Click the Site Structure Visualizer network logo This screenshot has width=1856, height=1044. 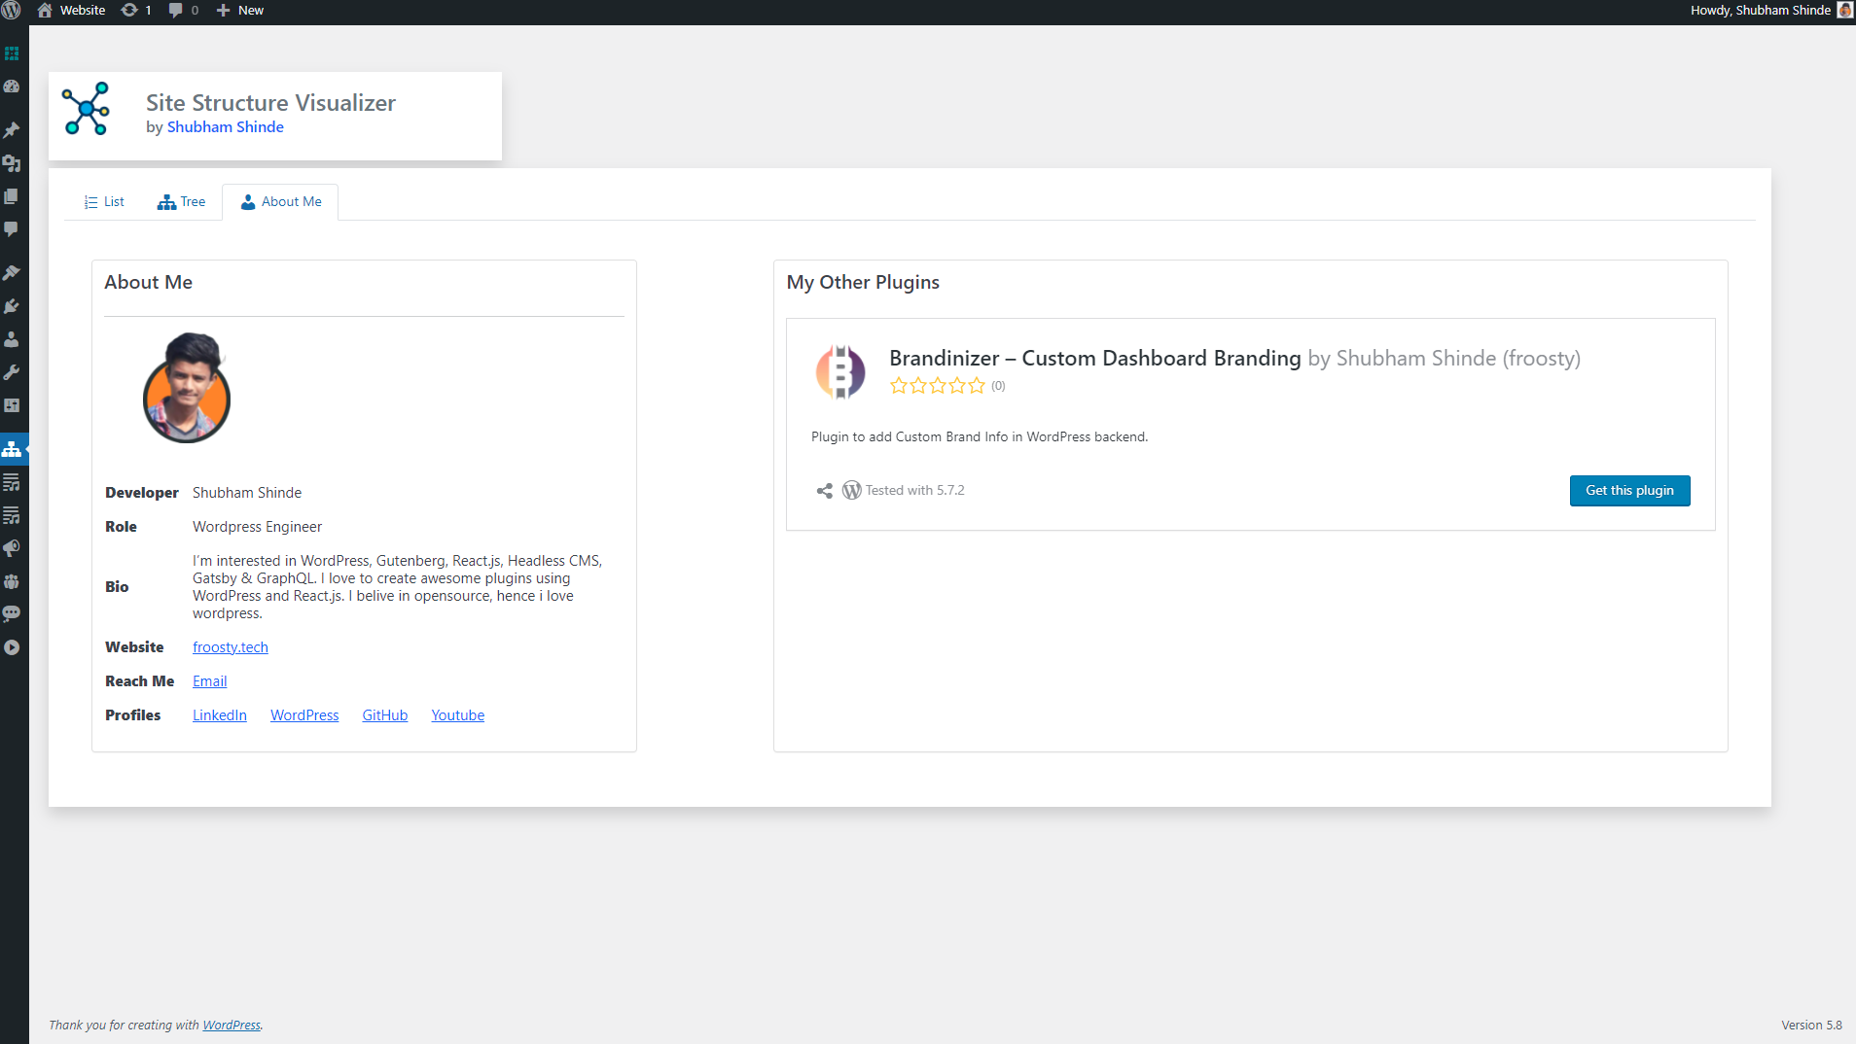[x=86, y=109]
